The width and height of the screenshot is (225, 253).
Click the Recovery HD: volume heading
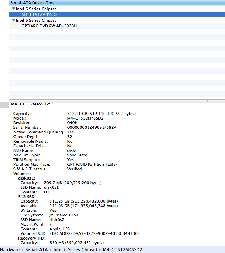[x=32, y=238]
